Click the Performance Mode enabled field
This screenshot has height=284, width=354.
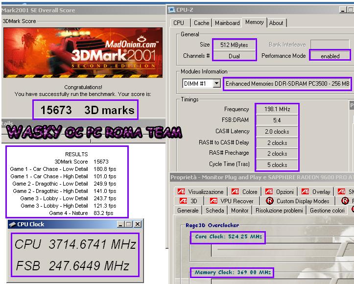click(x=330, y=56)
